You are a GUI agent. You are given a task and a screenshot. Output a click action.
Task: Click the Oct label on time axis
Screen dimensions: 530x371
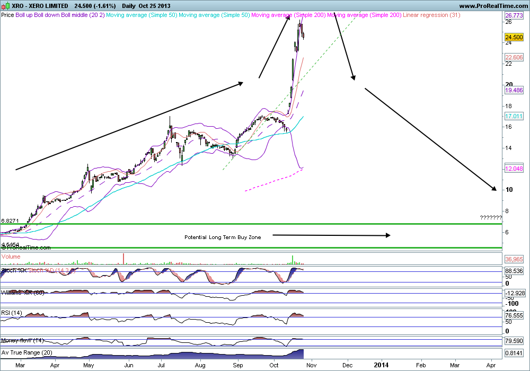tap(274, 365)
